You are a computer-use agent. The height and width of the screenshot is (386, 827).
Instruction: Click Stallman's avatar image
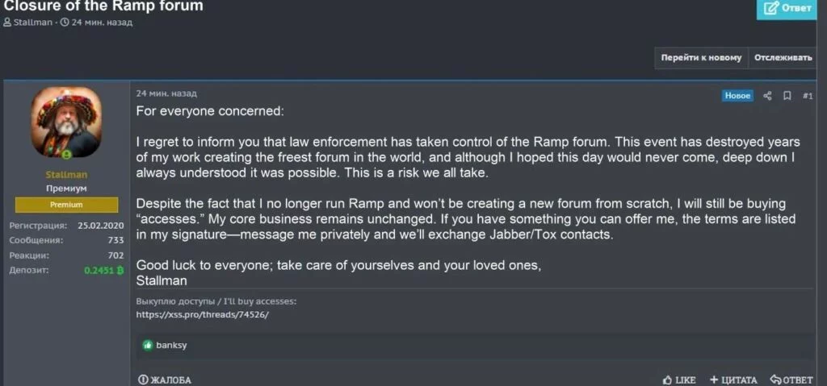coord(65,122)
